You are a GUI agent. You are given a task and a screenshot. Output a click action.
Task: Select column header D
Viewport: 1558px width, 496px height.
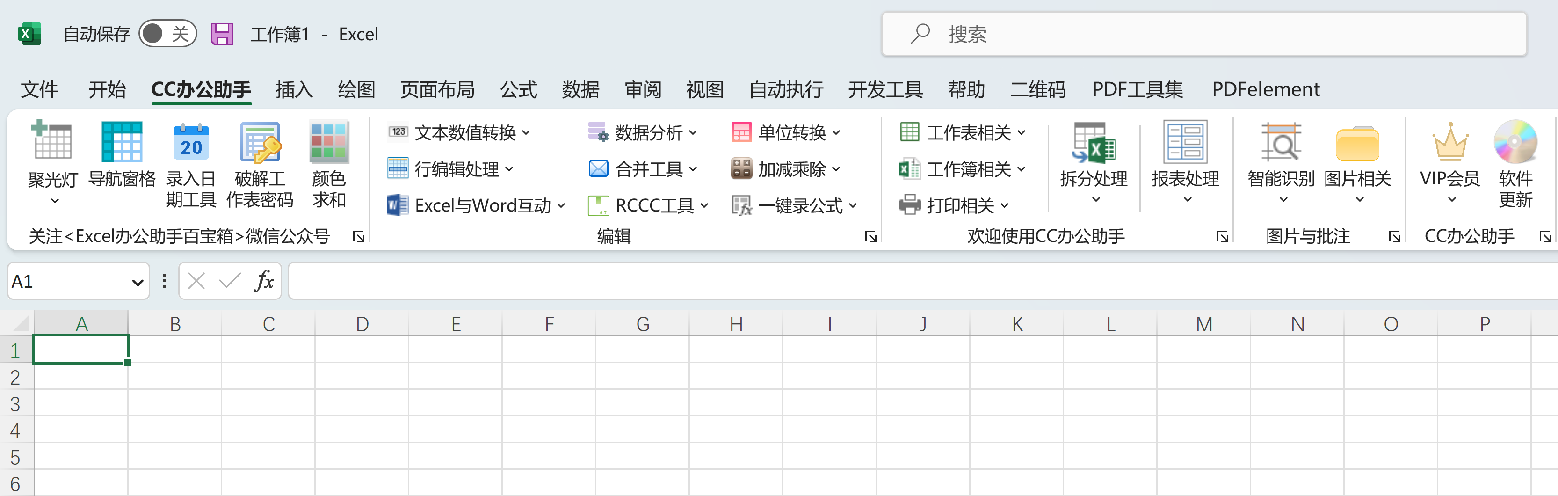(362, 324)
